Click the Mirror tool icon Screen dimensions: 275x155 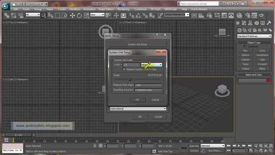tap(194, 15)
